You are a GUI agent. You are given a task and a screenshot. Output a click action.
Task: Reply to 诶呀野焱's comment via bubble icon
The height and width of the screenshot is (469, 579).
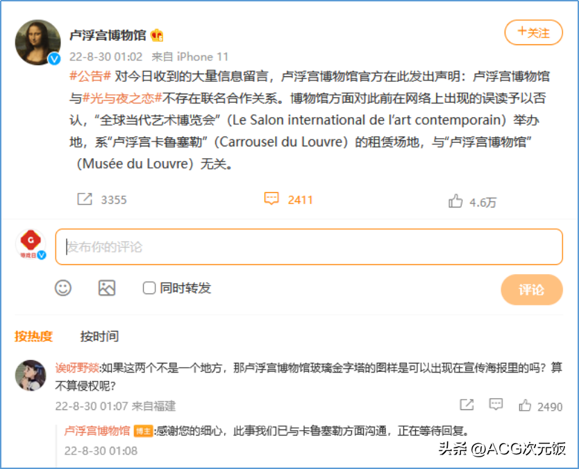tap(496, 404)
